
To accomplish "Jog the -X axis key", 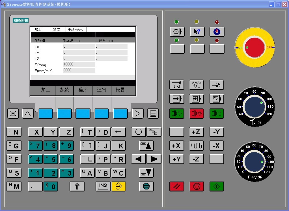I will click(217, 146).
